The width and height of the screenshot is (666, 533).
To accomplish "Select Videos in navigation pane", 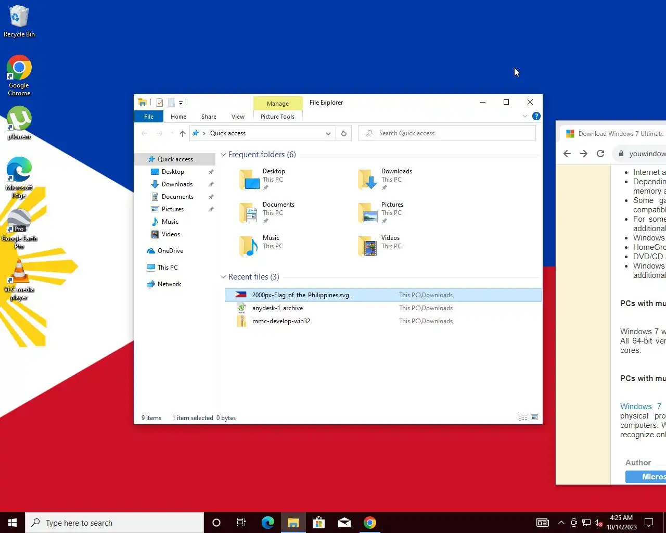I will click(171, 234).
